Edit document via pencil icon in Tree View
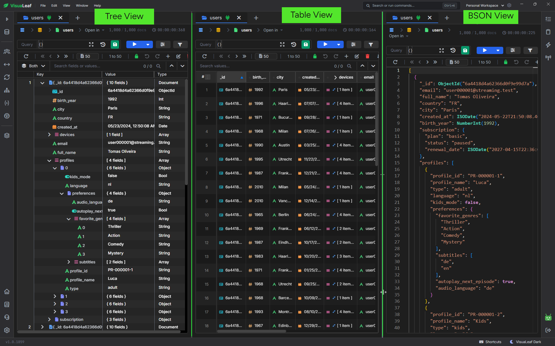Image resolution: width=555 pixels, height=346 pixels. tap(178, 56)
